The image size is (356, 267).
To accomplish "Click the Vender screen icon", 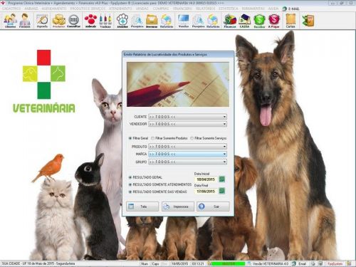I will [x=184, y=21].
